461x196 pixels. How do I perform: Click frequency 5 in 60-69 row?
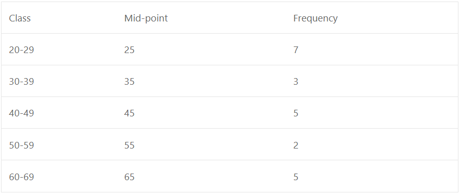pyautogui.click(x=296, y=177)
